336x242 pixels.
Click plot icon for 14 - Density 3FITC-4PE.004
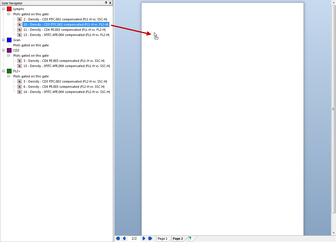pos(20,92)
